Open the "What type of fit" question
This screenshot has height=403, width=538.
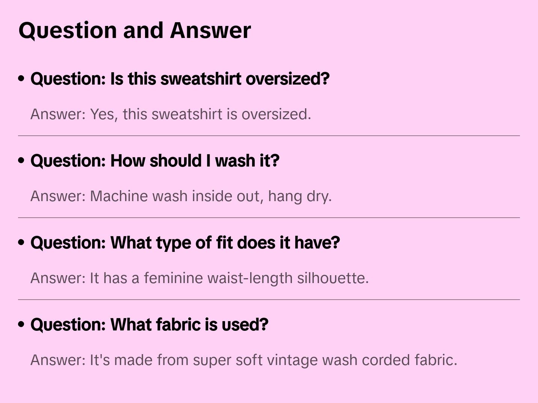185,243
